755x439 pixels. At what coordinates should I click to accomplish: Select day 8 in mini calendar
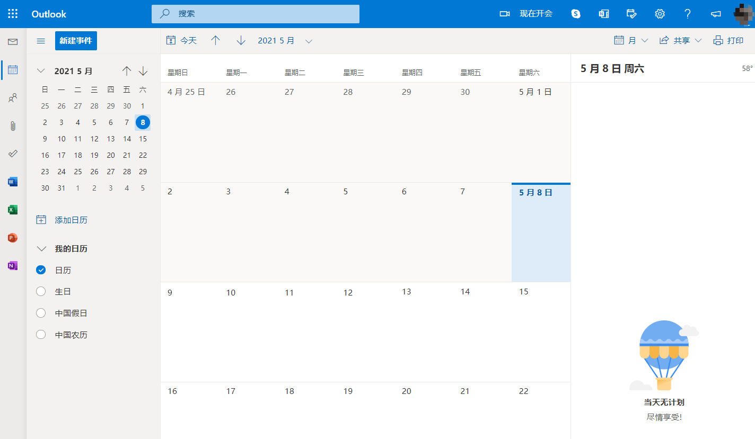click(143, 122)
